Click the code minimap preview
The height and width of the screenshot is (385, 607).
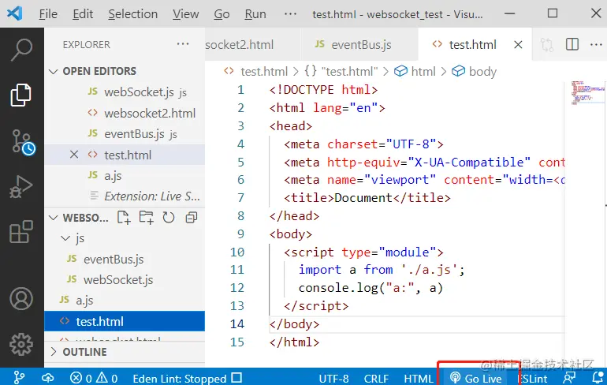click(587, 93)
